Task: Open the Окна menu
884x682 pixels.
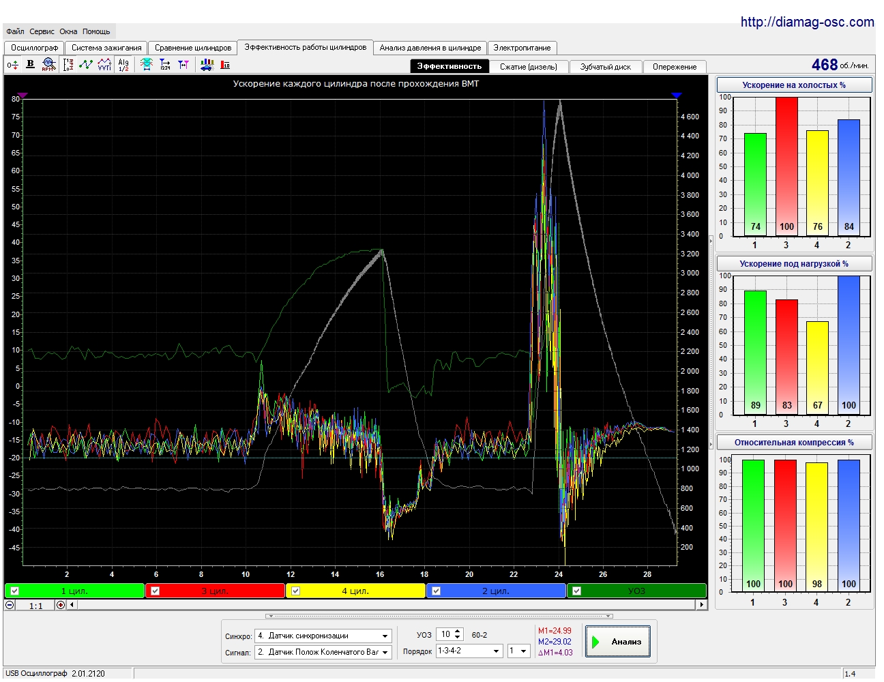Action: point(68,31)
